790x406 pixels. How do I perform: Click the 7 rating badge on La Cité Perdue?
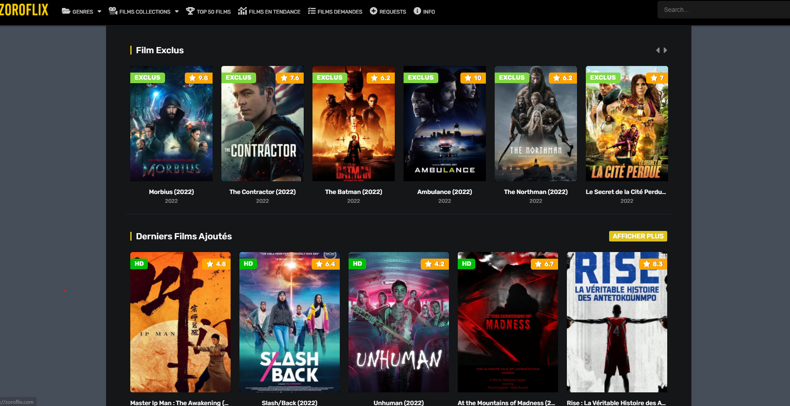[657, 78]
